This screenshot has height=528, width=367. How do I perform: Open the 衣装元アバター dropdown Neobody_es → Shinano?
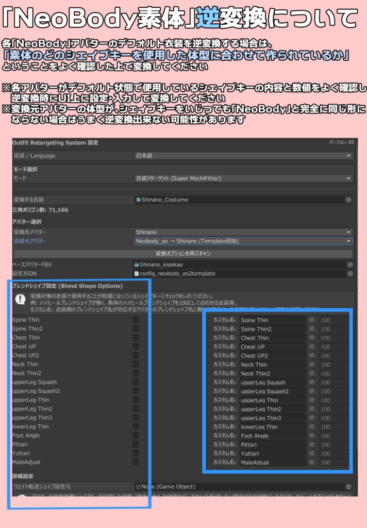point(243,241)
